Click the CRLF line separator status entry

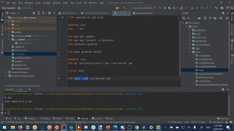(186, 122)
